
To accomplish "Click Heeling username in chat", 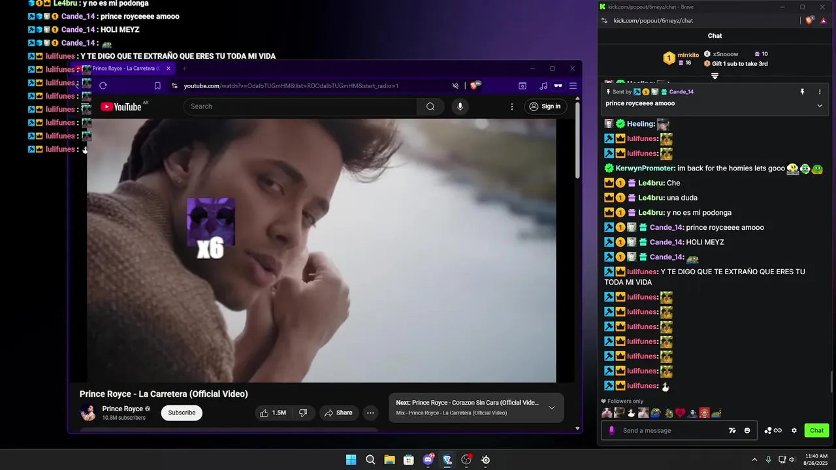I will click(x=641, y=124).
